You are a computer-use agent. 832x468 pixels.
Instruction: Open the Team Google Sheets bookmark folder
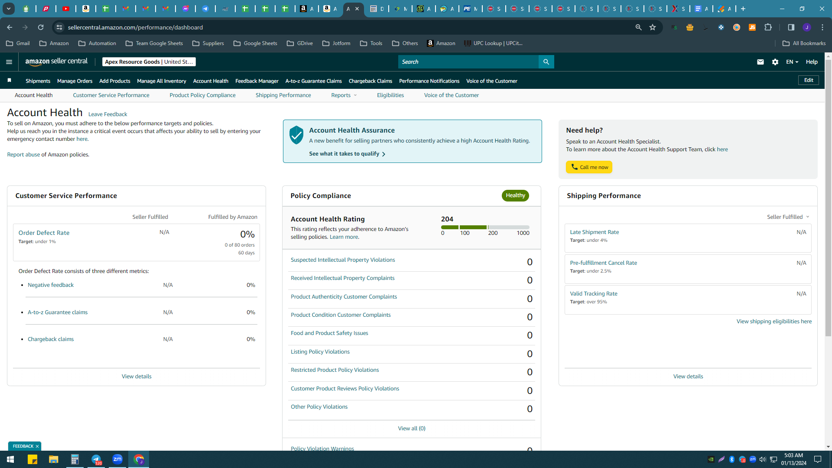(154, 43)
